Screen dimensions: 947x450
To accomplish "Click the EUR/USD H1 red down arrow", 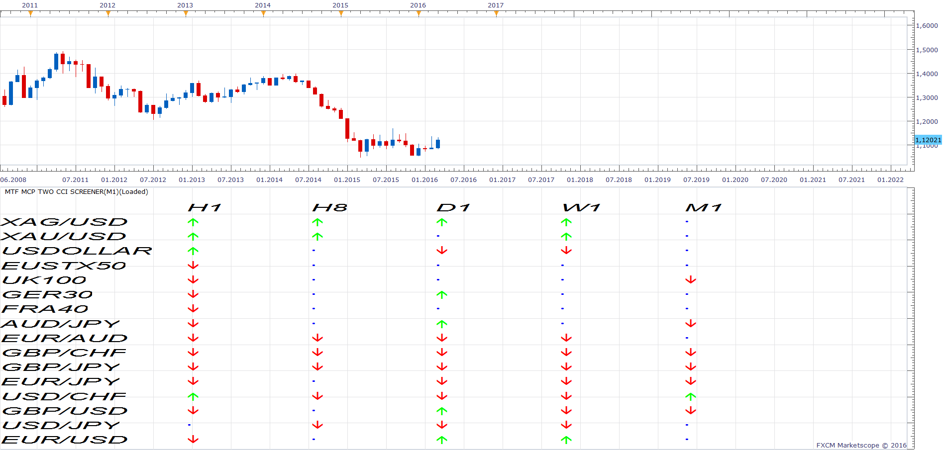I will tap(193, 440).
